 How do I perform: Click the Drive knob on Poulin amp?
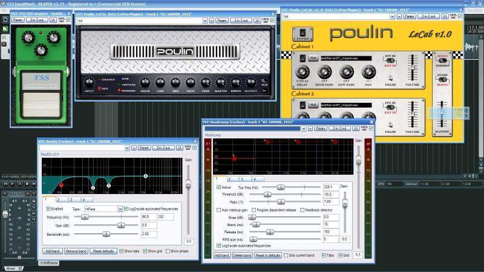click(145, 82)
